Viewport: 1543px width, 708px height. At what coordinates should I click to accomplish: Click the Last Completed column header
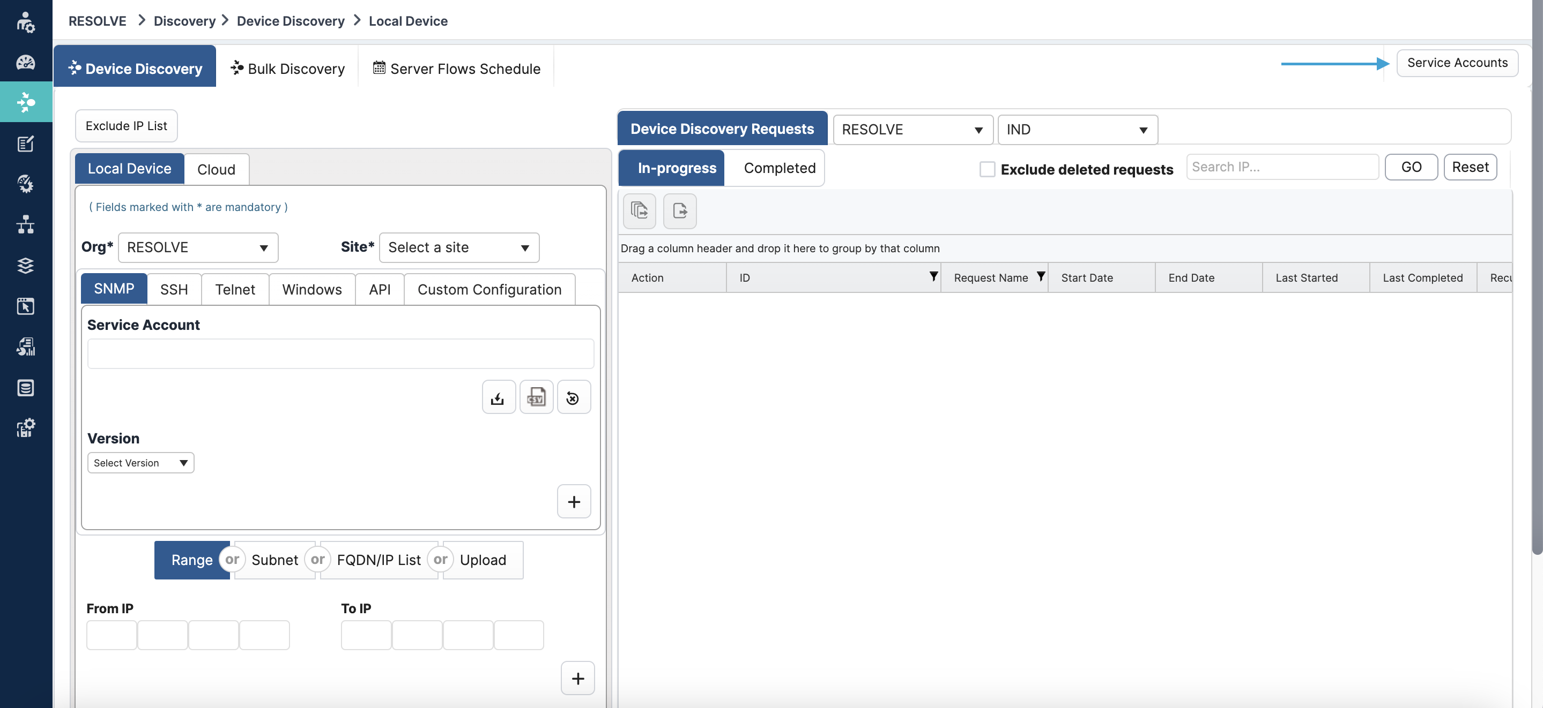(x=1422, y=278)
